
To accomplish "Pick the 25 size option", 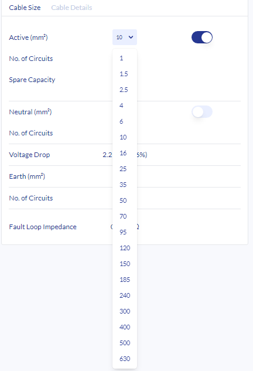I will (125, 169).
